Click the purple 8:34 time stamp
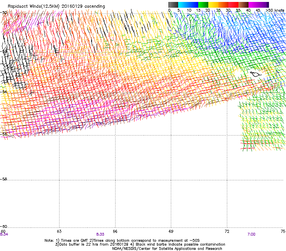 click(x=4, y=234)
